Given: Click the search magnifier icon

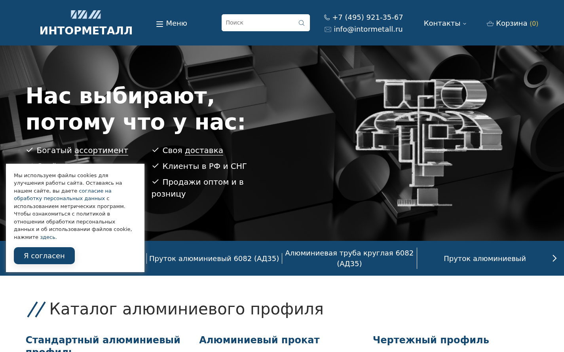Looking at the screenshot, I should pos(302,23).
